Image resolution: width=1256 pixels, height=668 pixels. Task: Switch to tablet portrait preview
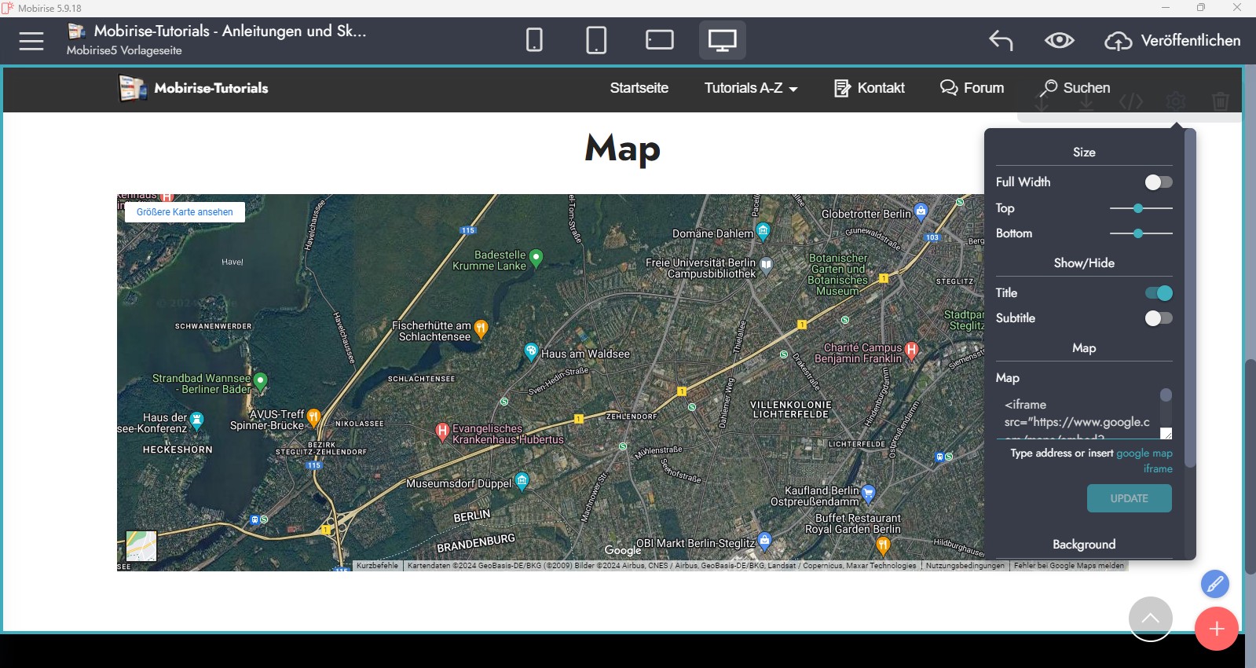(x=596, y=40)
